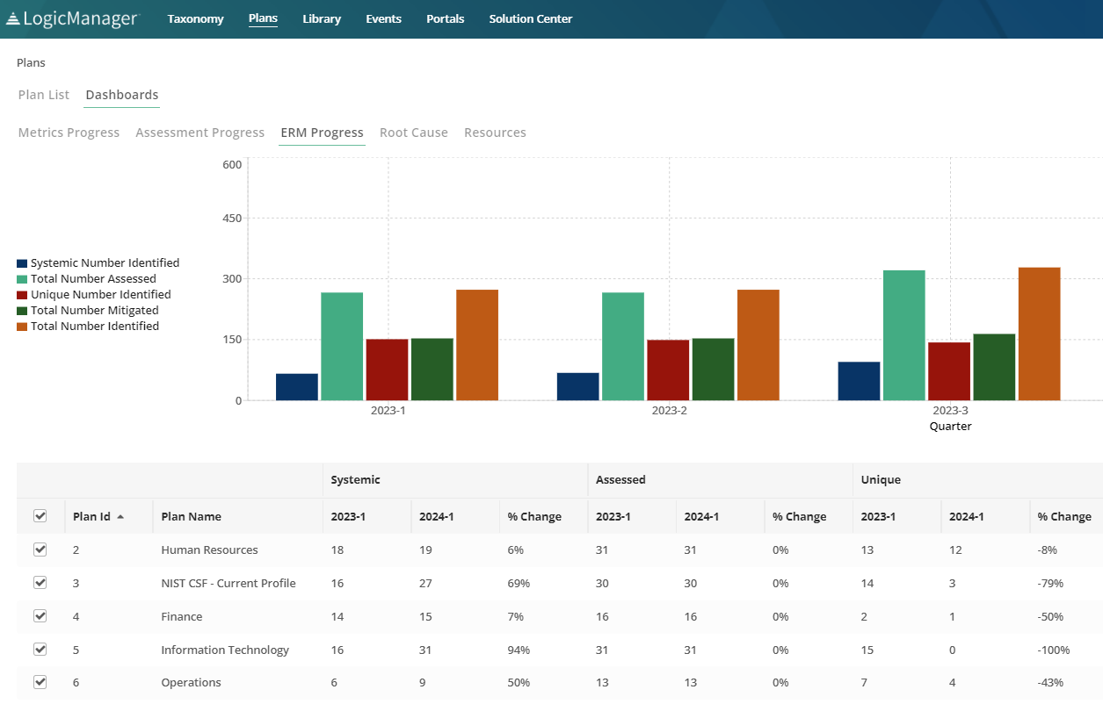Switch to the Plan List tab
Image resolution: width=1103 pixels, height=704 pixels.
coord(44,95)
